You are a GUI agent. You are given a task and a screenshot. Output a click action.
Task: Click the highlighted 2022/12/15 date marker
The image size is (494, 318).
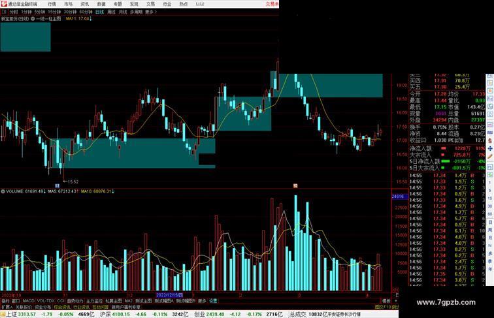169,295
